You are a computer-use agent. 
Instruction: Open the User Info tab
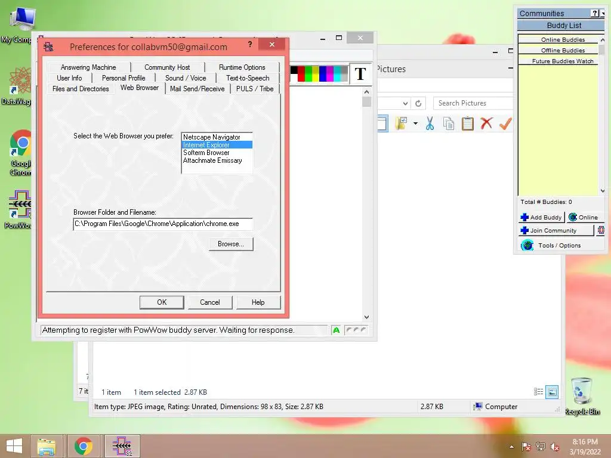[69, 78]
